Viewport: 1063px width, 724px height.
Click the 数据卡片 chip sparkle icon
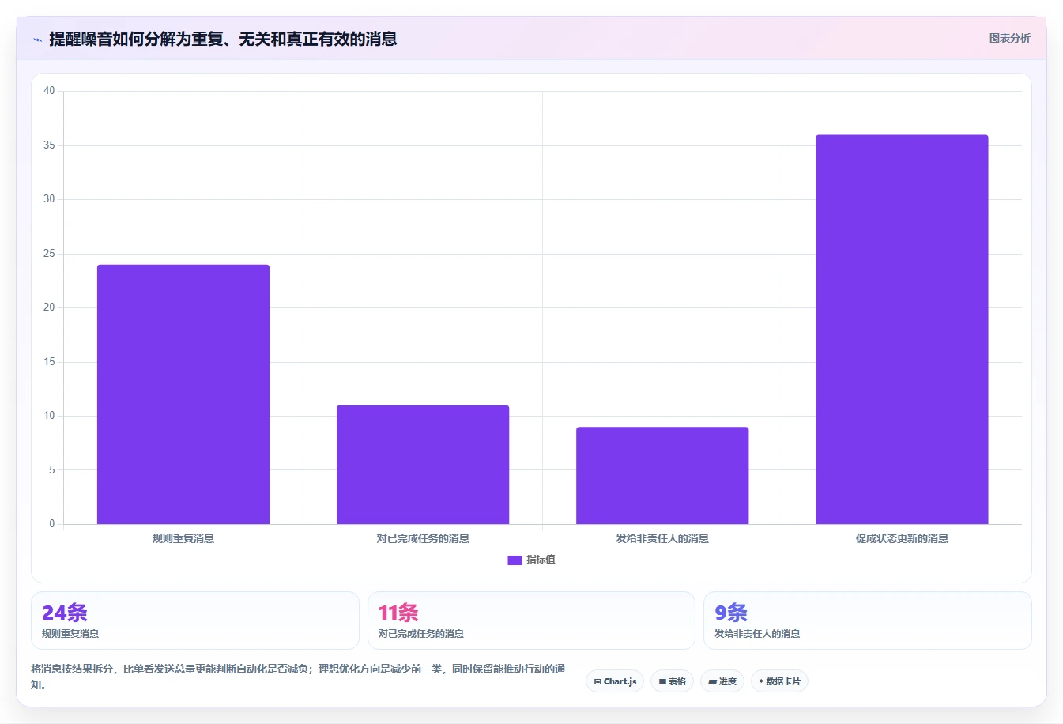[761, 681]
